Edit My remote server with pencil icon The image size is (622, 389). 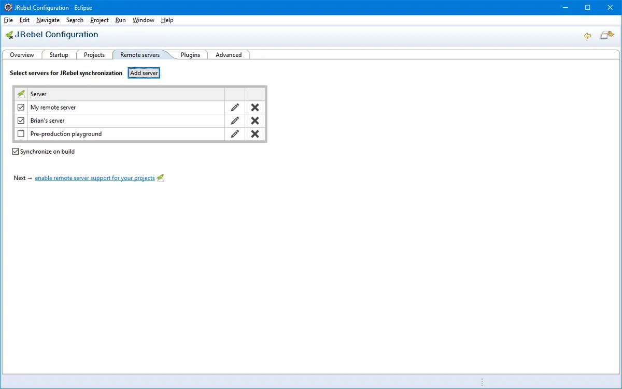coord(235,108)
